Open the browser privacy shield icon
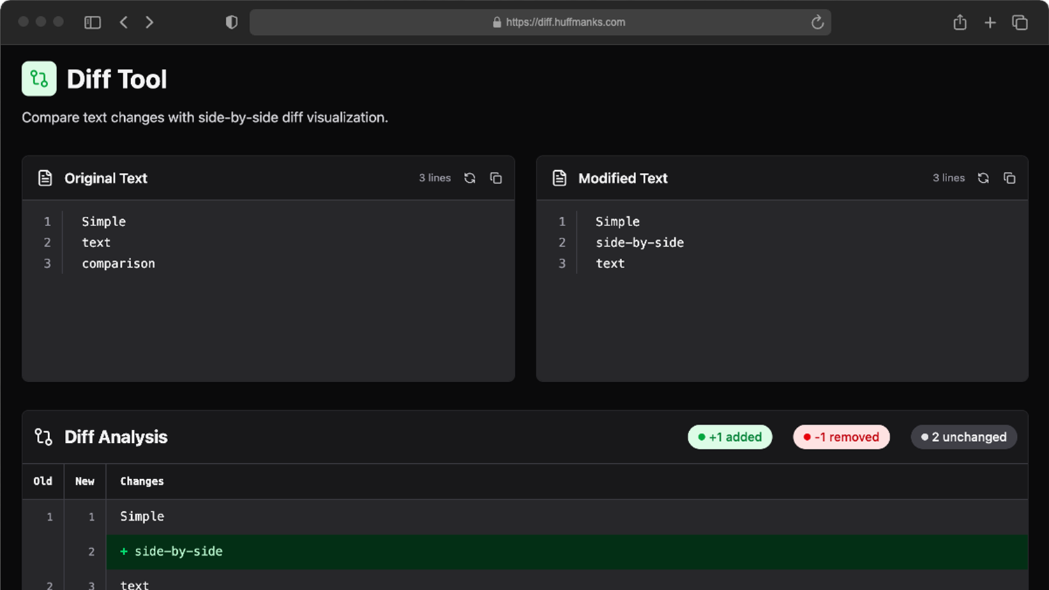Screen dimensions: 1049x590 231,22
